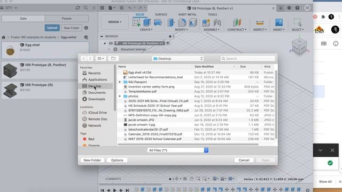
Task: Select the Extrude tool in Create
Action: (x=147, y=22)
